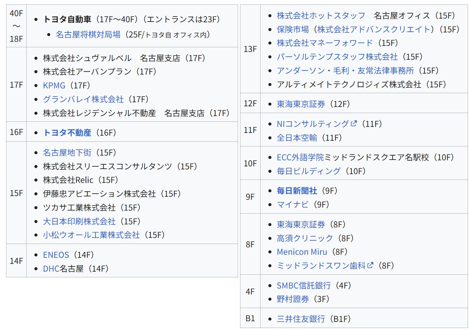Open the DHC link

[51, 269]
